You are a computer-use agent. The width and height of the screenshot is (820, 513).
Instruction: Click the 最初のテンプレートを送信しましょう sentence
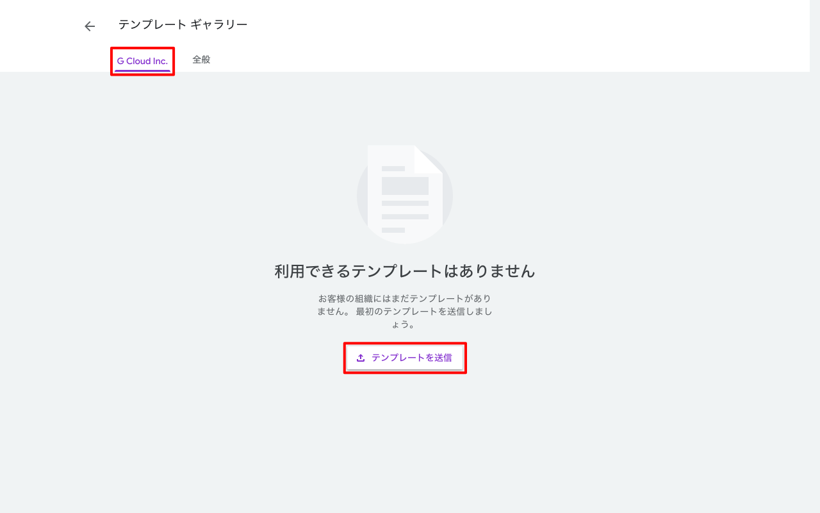point(424,312)
